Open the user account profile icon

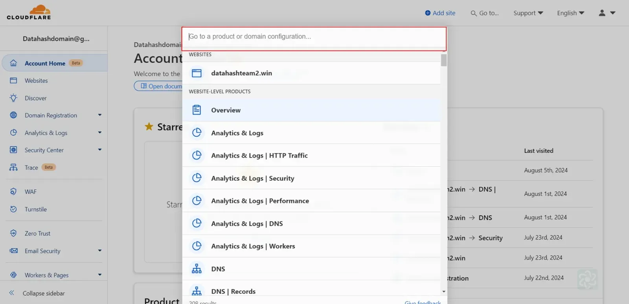click(x=602, y=13)
